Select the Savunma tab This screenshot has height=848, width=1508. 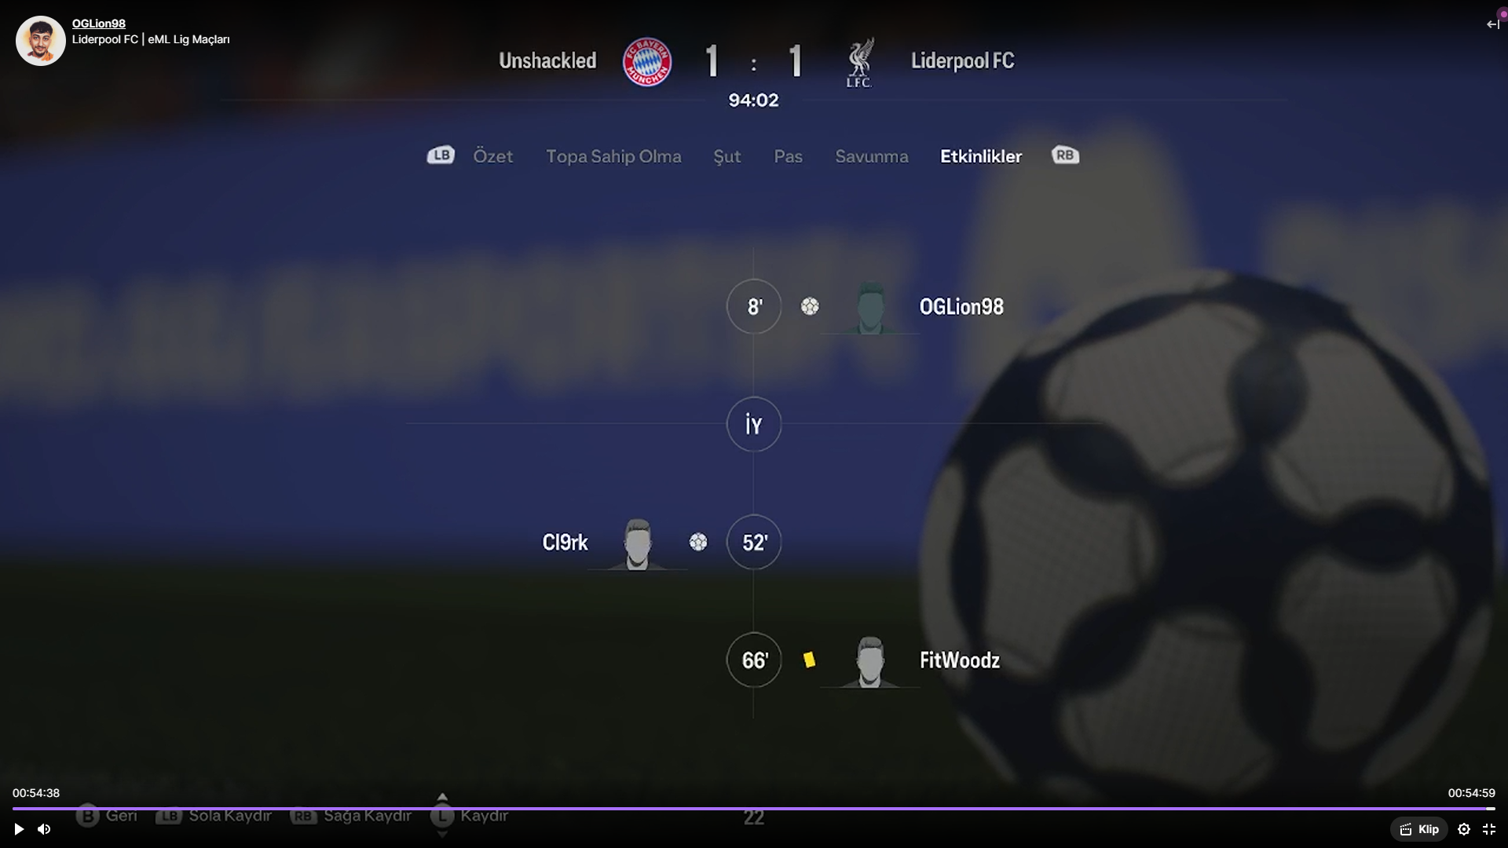[871, 156]
